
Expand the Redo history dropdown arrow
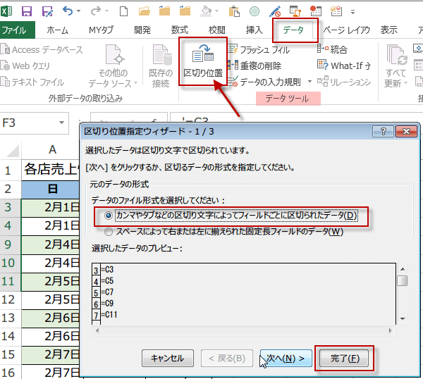[107, 11]
